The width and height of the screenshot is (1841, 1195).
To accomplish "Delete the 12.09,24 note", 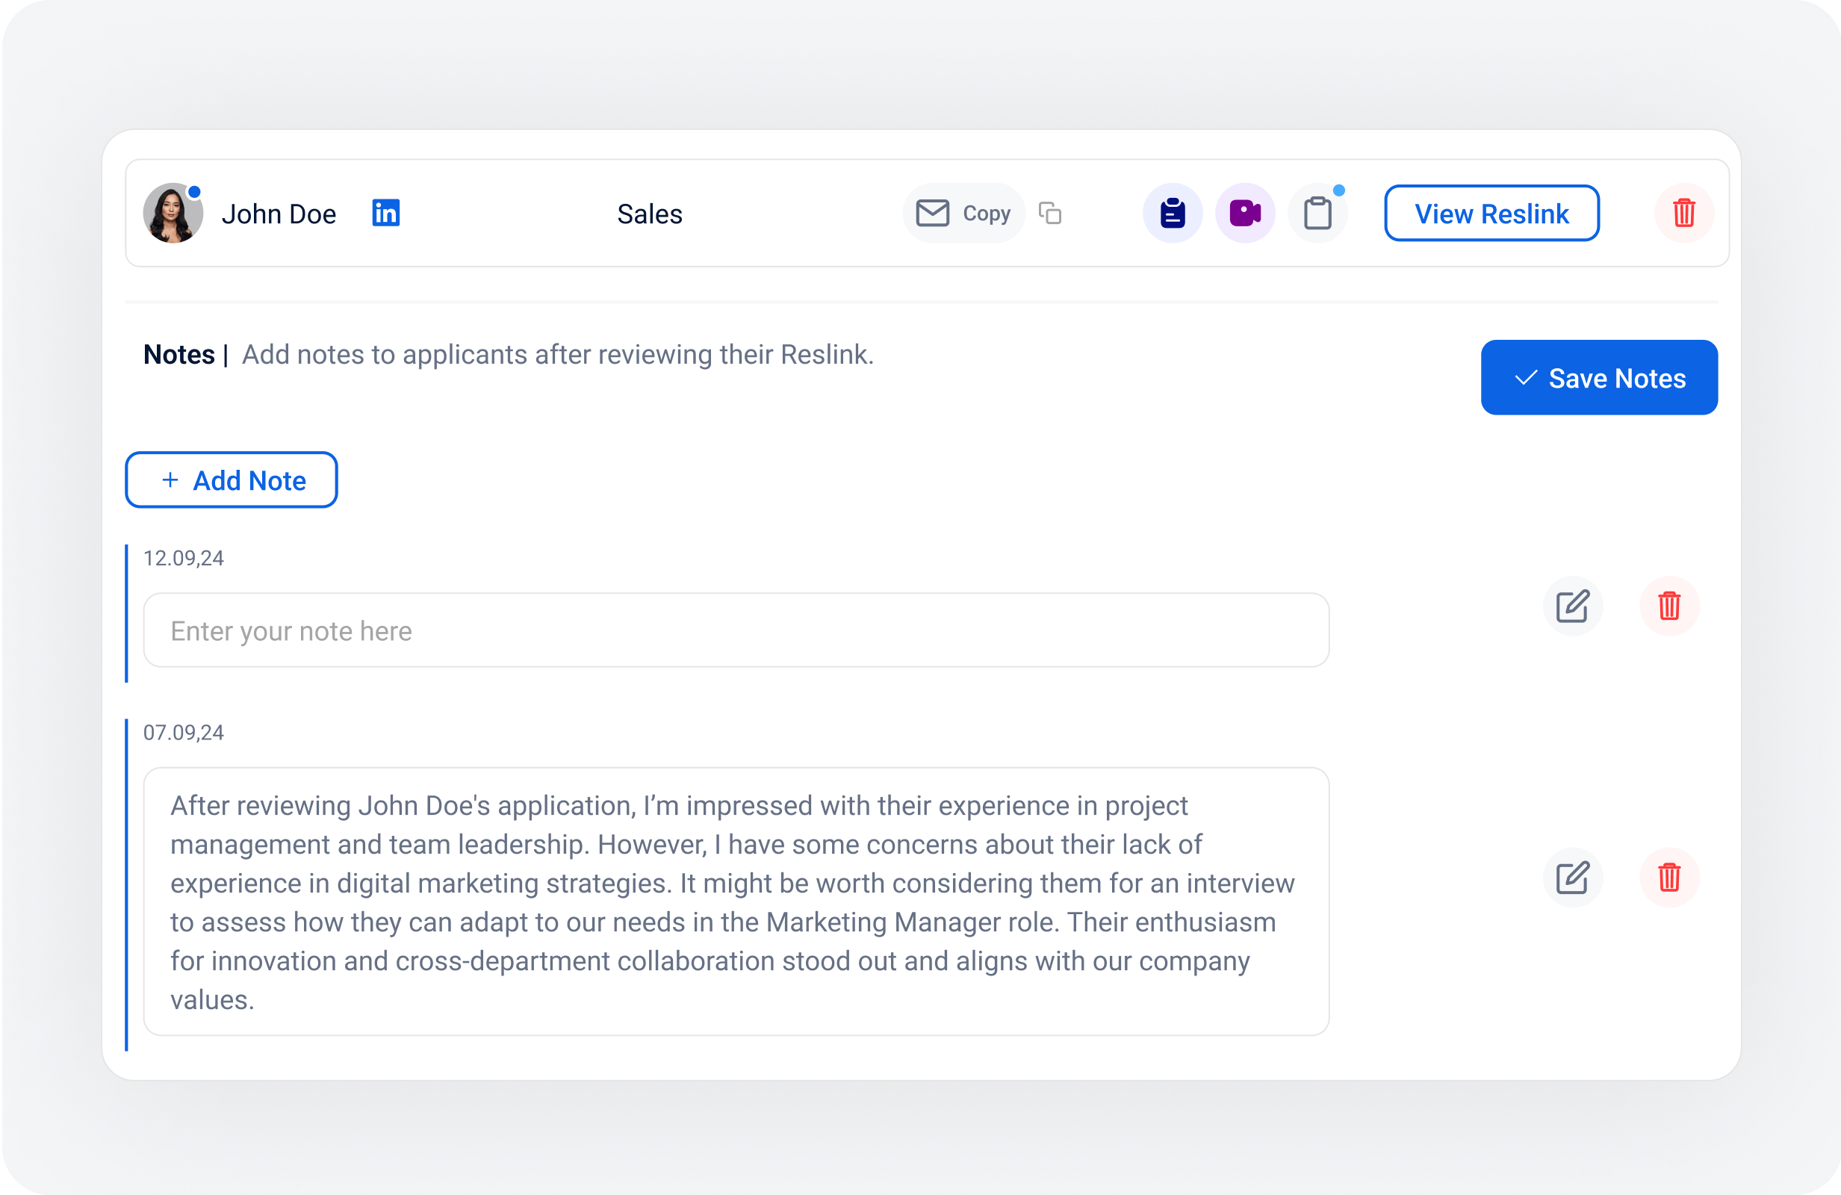I will 1669,607.
